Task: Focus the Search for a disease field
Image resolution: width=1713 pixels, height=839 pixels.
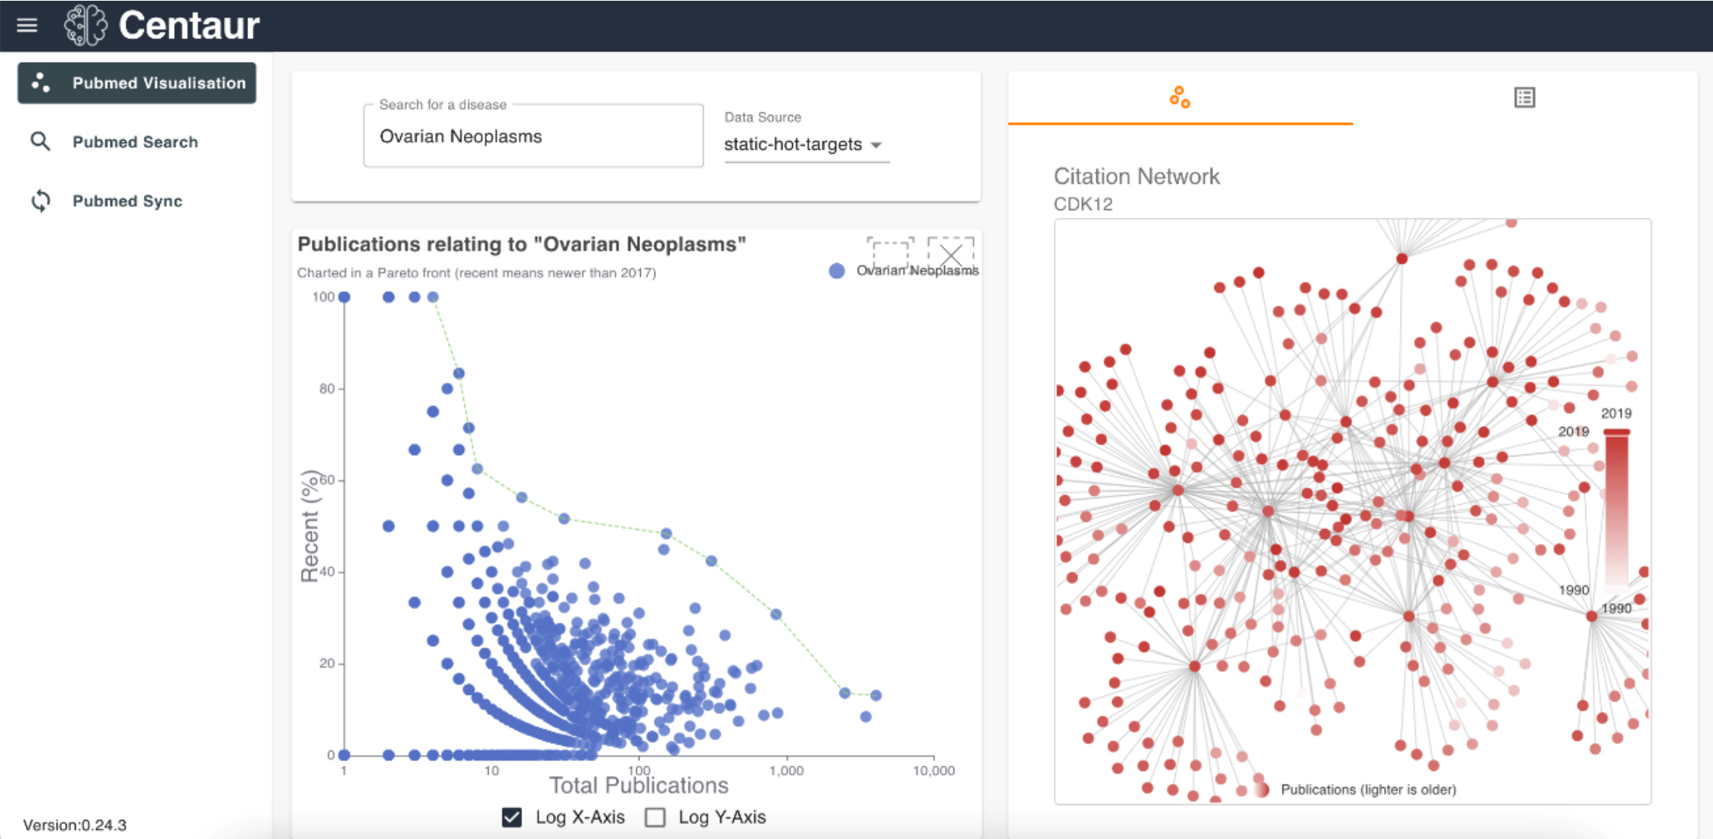Action: click(533, 136)
